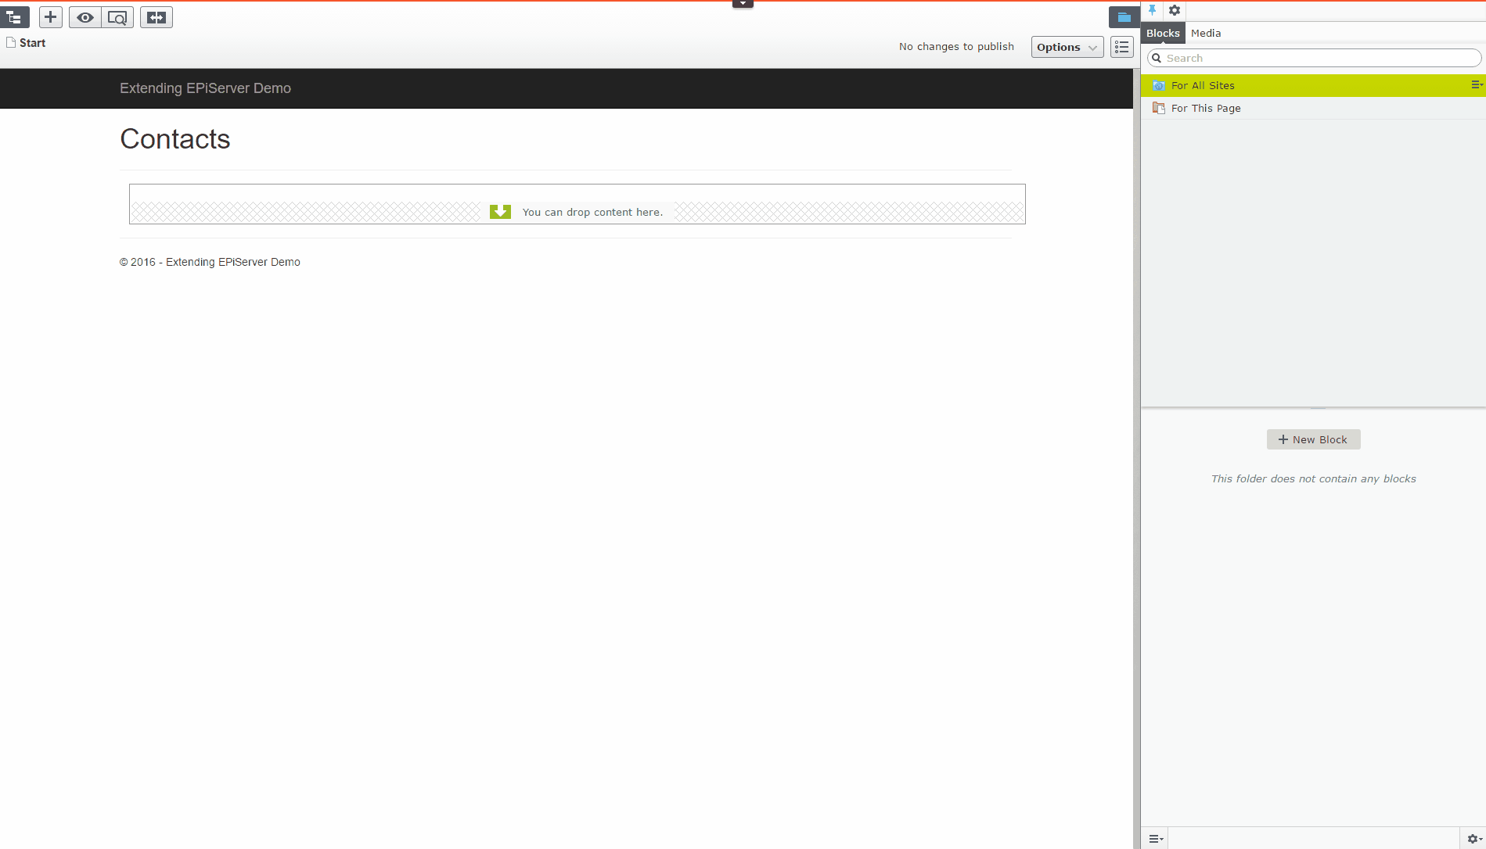Image resolution: width=1486 pixels, height=849 pixels.
Task: Open the Start page breadcrumb
Action: [27, 43]
